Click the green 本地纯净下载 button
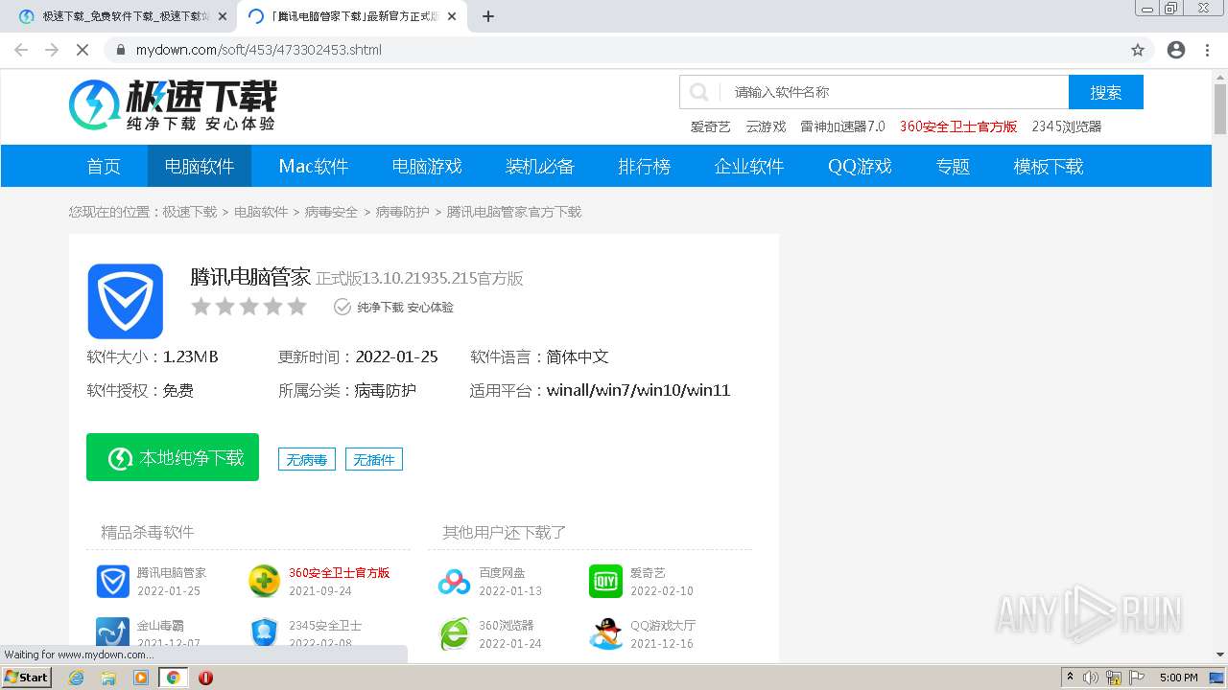The image size is (1228, 690). tap(173, 457)
